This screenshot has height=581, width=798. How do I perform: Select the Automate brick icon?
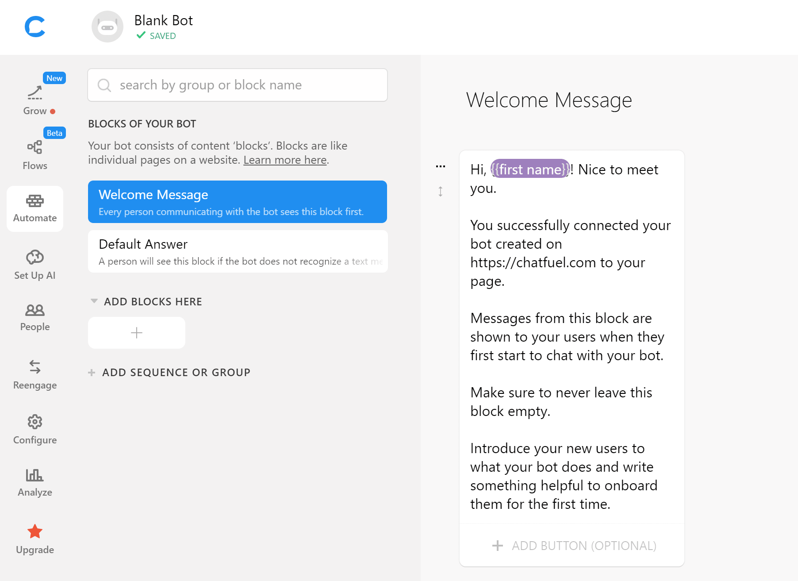[x=35, y=201]
